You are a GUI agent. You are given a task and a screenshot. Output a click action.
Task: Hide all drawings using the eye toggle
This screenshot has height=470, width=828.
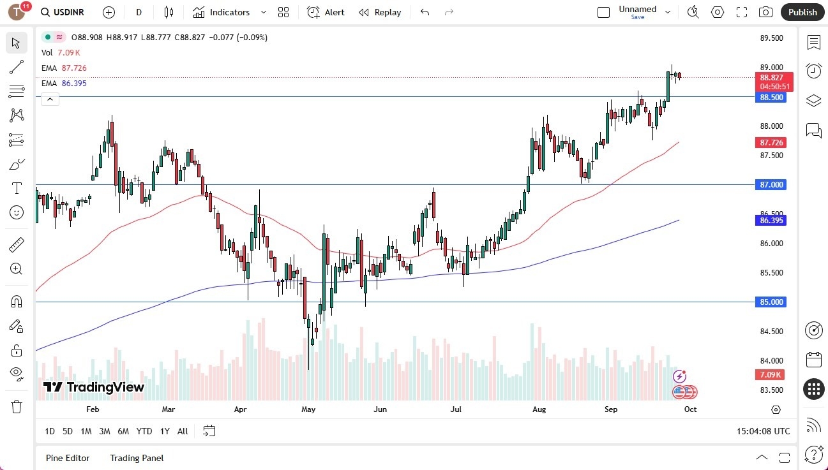(17, 374)
